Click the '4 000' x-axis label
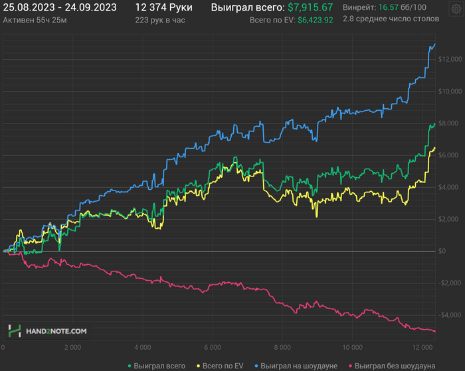Image resolution: width=465 pixels, height=371 pixels. tap(143, 347)
